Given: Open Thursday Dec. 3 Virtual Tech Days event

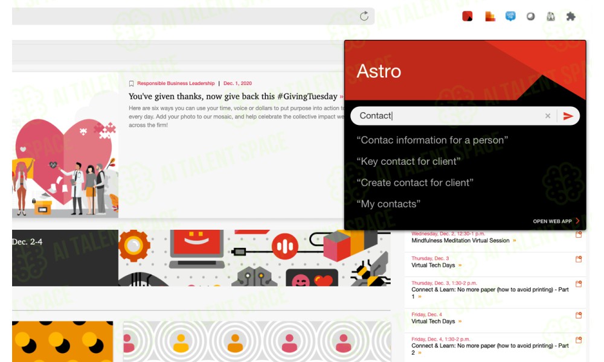Looking at the screenshot, I should 433,265.
